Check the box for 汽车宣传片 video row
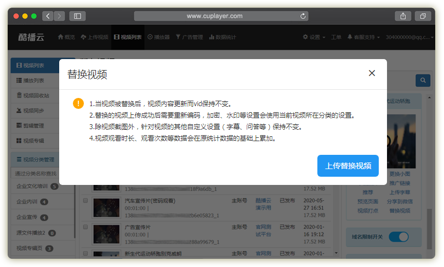Image resolution: width=444 pixels, height=267 pixels. 85,201
